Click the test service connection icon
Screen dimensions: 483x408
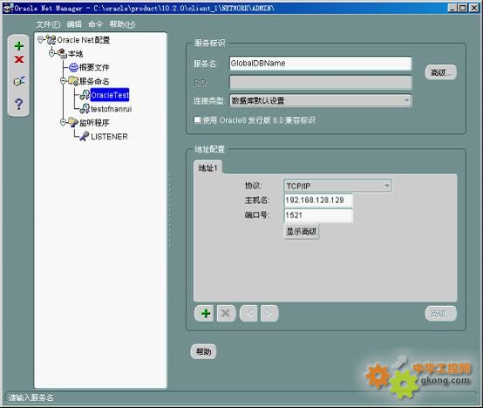pyautogui.click(x=19, y=81)
